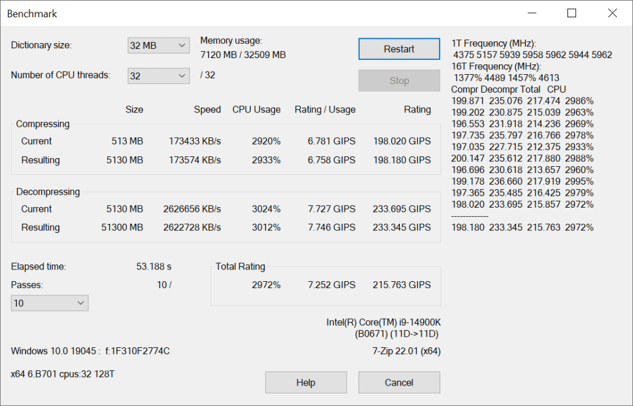The height and width of the screenshot is (406, 633).
Task: Click the log row starting with 200.147
Action: tap(522, 159)
